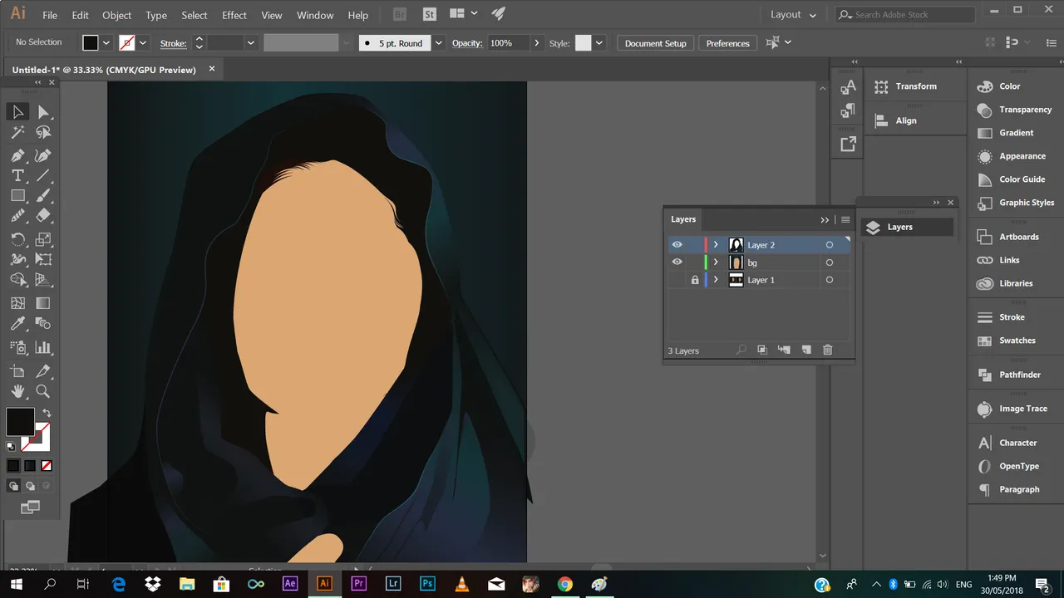Select the Zoom tool
This screenshot has width=1064, height=598.
(x=43, y=391)
